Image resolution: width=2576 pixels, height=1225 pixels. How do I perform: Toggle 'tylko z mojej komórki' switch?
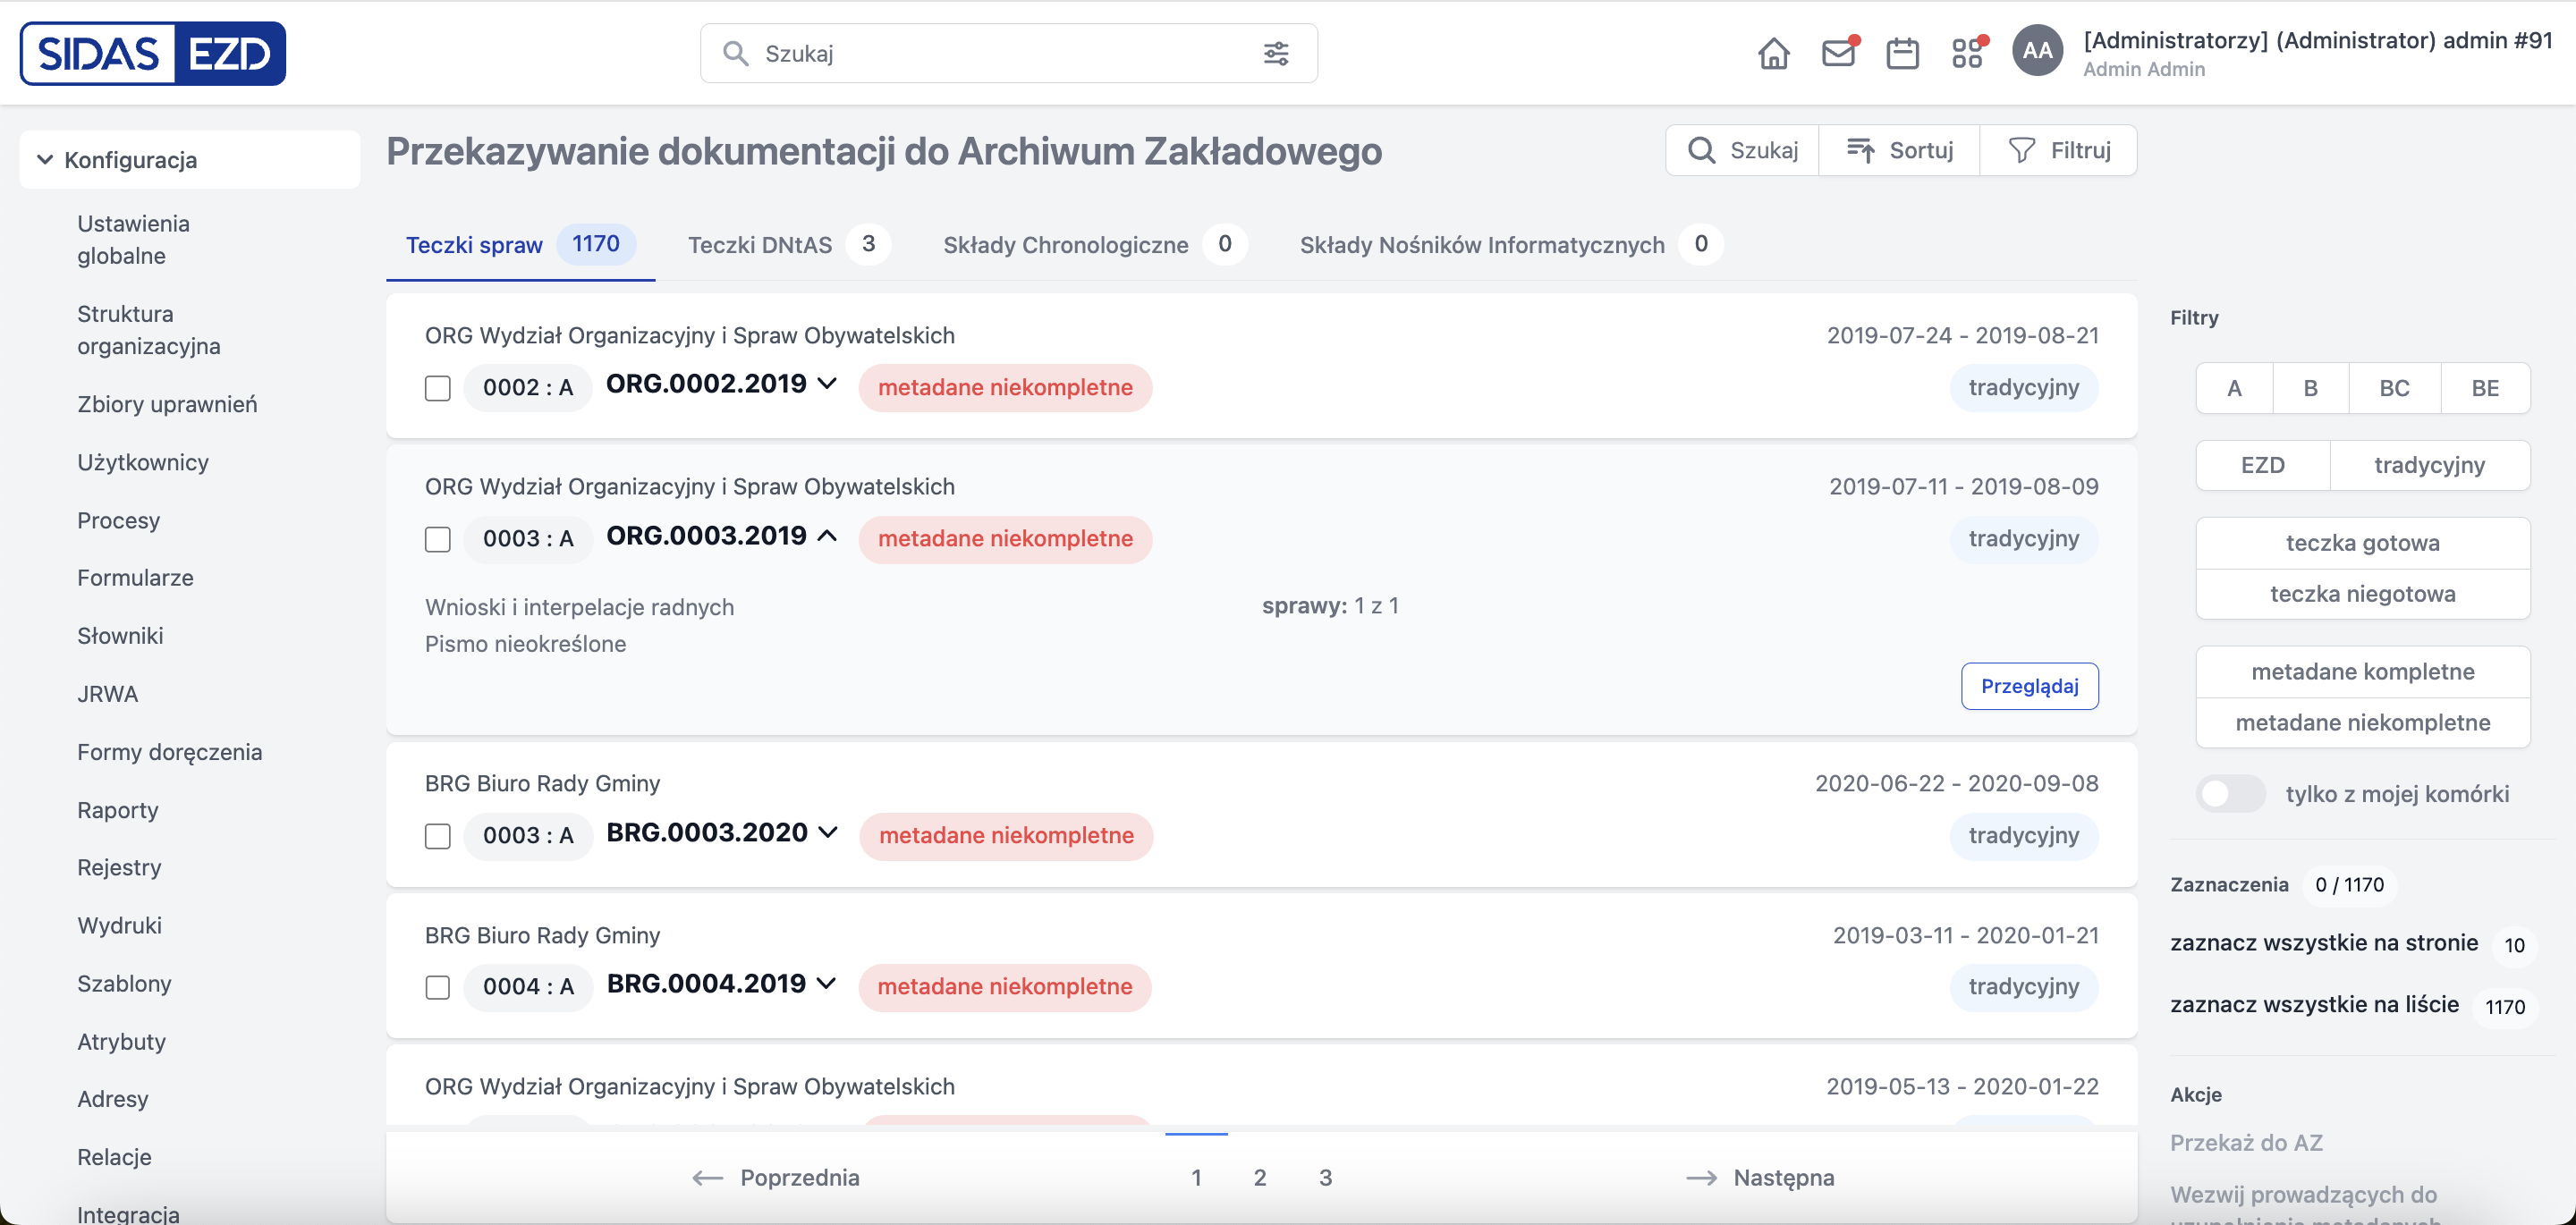click(x=2231, y=794)
